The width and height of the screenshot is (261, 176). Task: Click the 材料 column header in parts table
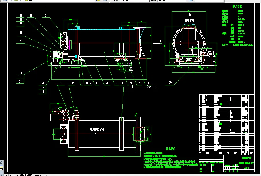[x=236, y=153]
